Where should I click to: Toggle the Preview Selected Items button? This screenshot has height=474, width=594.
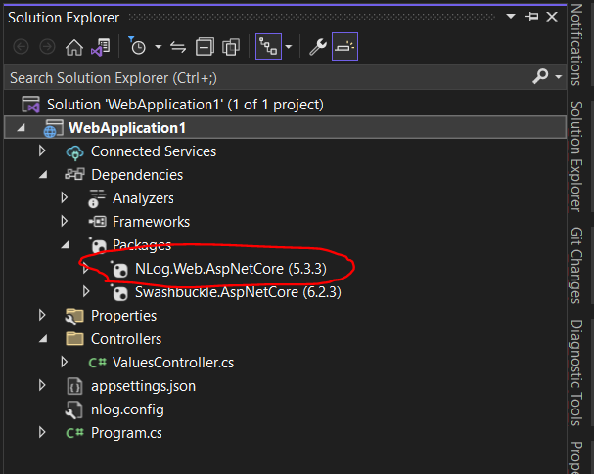tap(344, 47)
